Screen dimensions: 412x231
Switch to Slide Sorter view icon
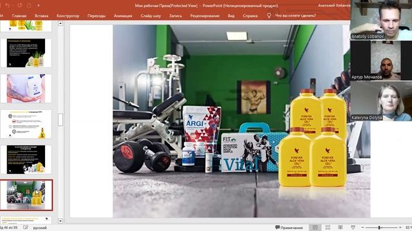(328, 227)
